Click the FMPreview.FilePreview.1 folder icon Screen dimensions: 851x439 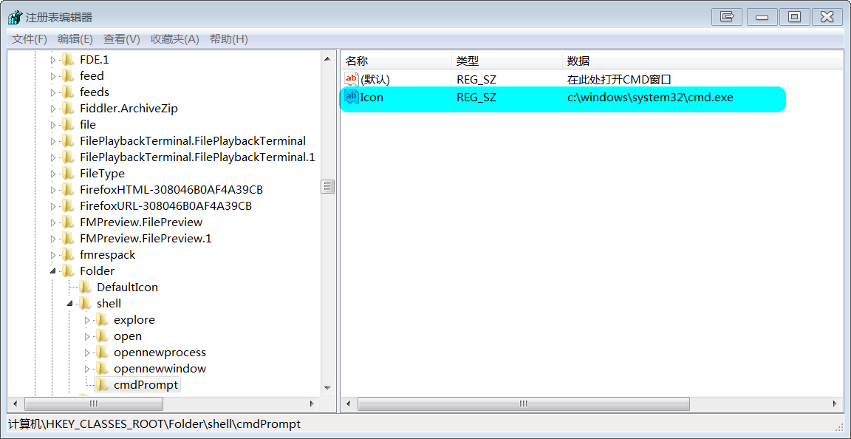click(x=68, y=239)
